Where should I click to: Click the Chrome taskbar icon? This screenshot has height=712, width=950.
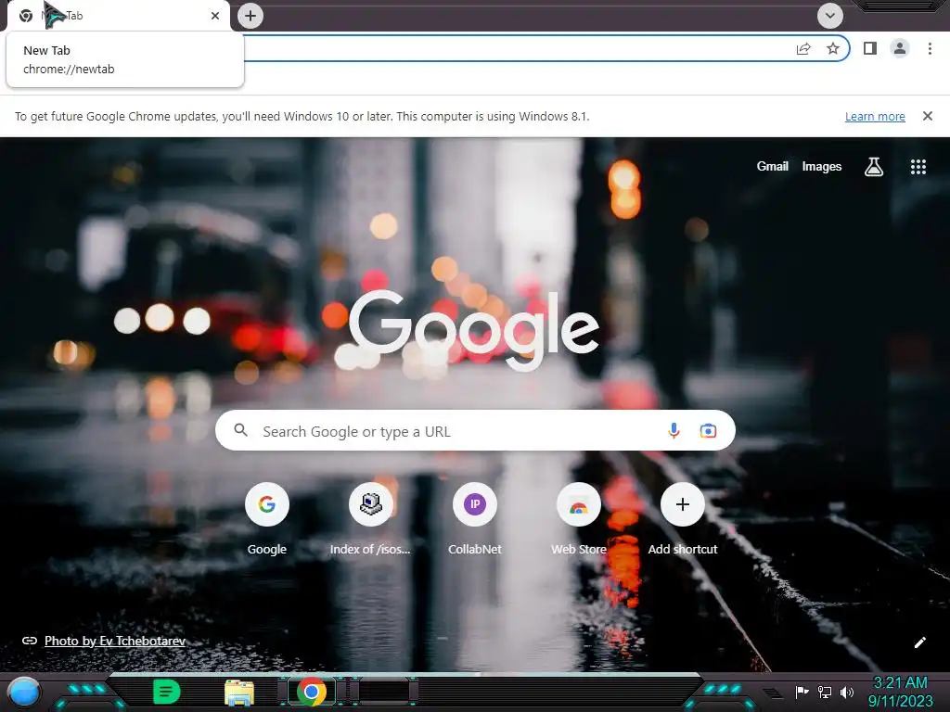[312, 692]
